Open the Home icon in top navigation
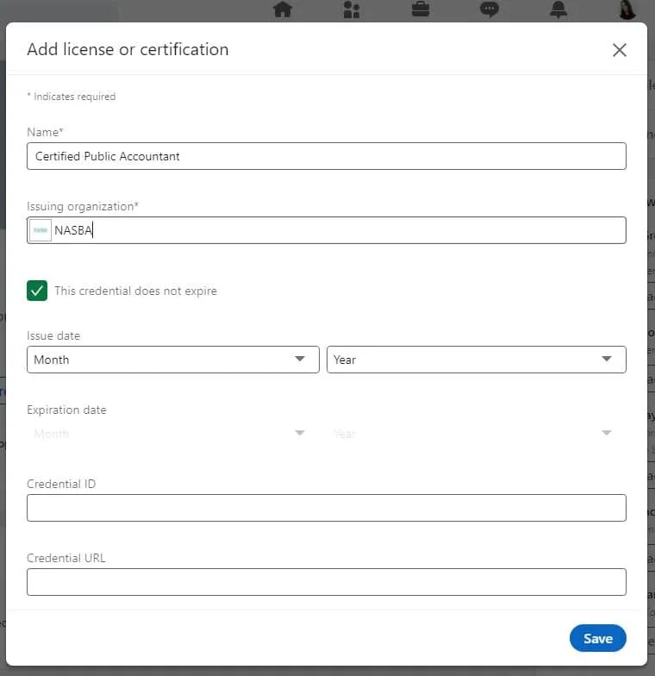Screen dimensions: 655x676 283,9
